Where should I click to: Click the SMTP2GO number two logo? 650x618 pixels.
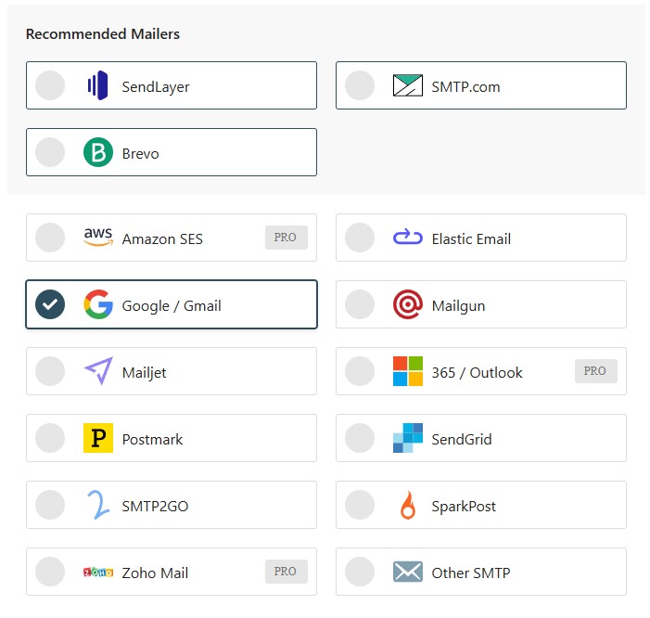pos(98,505)
